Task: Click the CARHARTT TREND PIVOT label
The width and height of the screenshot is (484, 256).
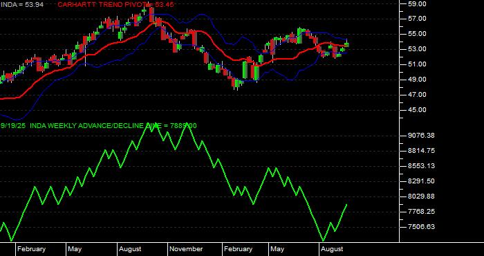Action: 115,4
